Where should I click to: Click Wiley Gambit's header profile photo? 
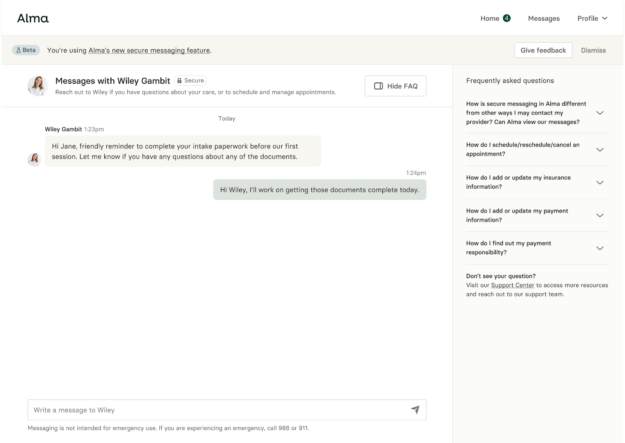[x=38, y=86]
